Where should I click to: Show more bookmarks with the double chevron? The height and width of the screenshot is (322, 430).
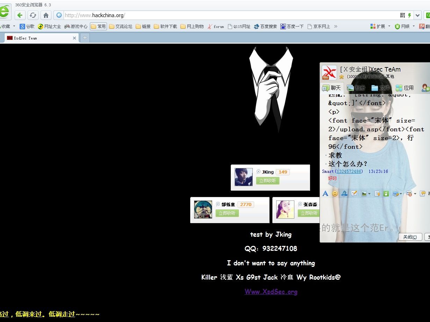pos(336,26)
